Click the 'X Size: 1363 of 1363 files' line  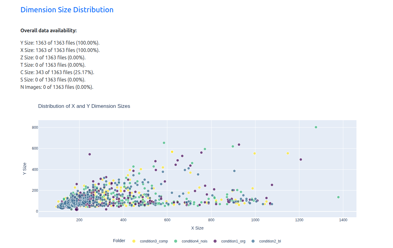(60, 50)
